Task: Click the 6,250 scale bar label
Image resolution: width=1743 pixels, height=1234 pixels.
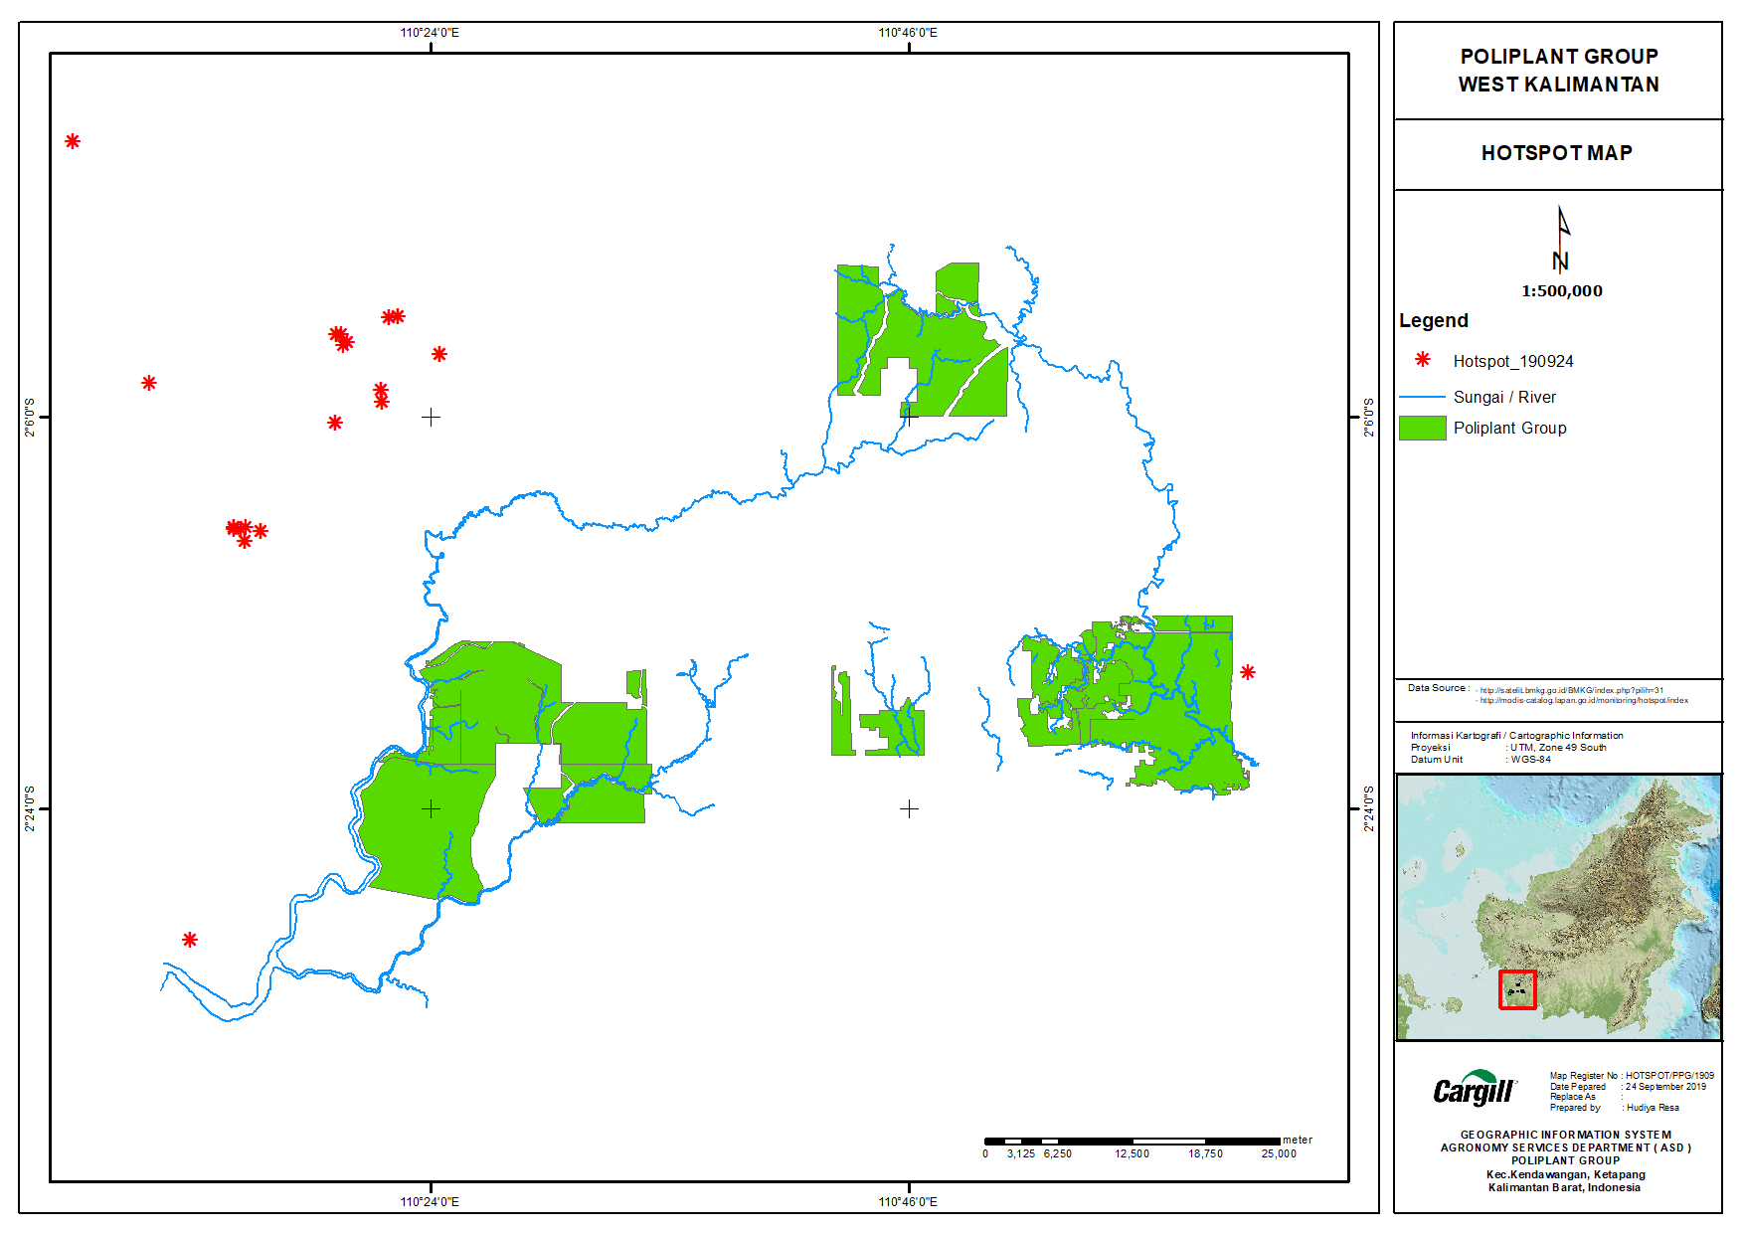Action: tap(1058, 1154)
